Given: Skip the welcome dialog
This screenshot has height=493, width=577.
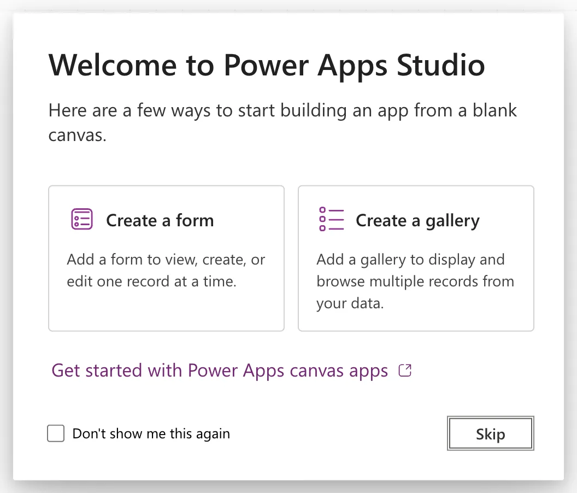Looking at the screenshot, I should [x=491, y=433].
